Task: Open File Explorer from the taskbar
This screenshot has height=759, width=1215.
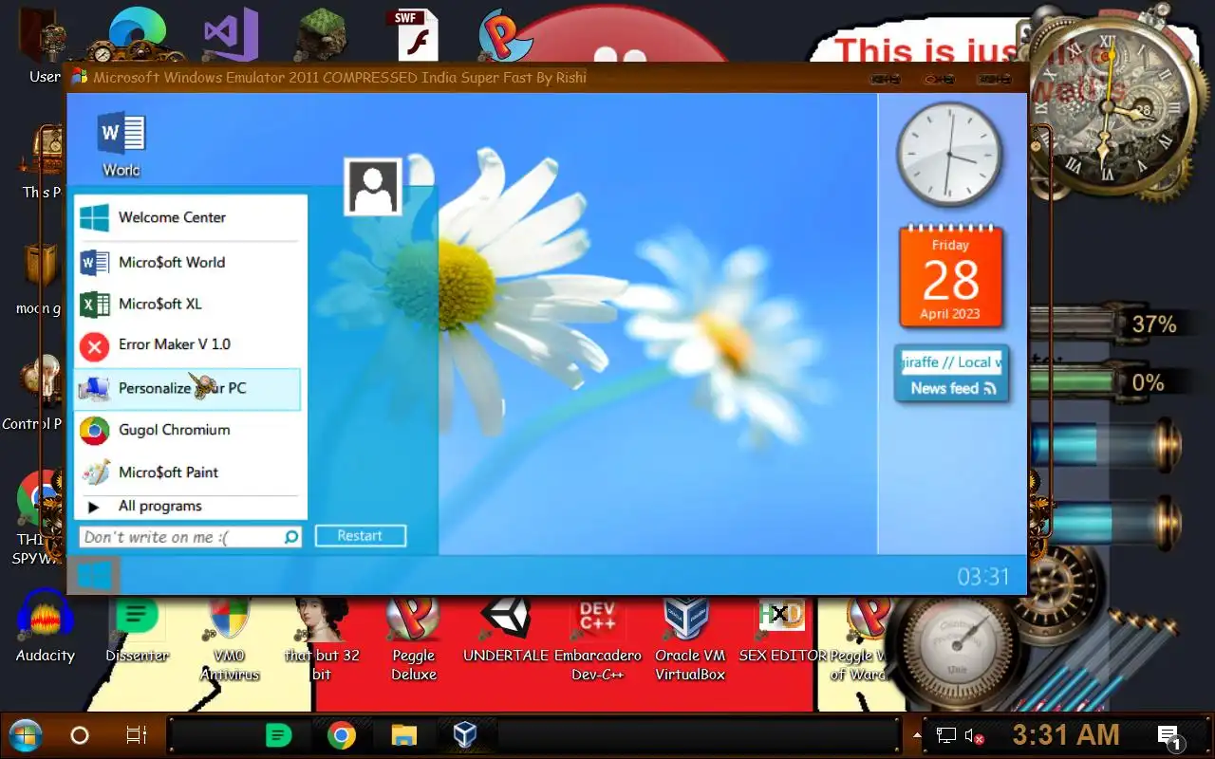Action: click(404, 735)
